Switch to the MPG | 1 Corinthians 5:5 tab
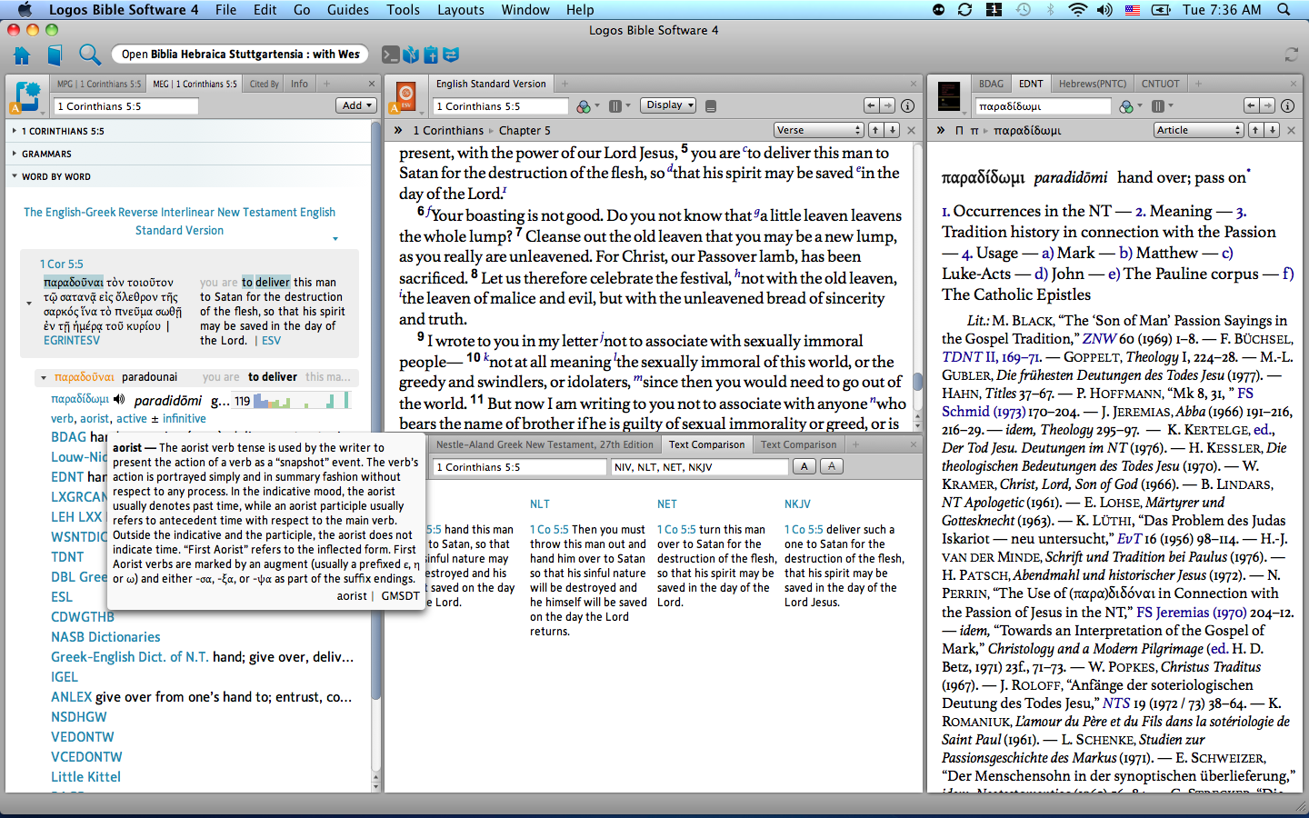1309x818 pixels. tap(99, 84)
